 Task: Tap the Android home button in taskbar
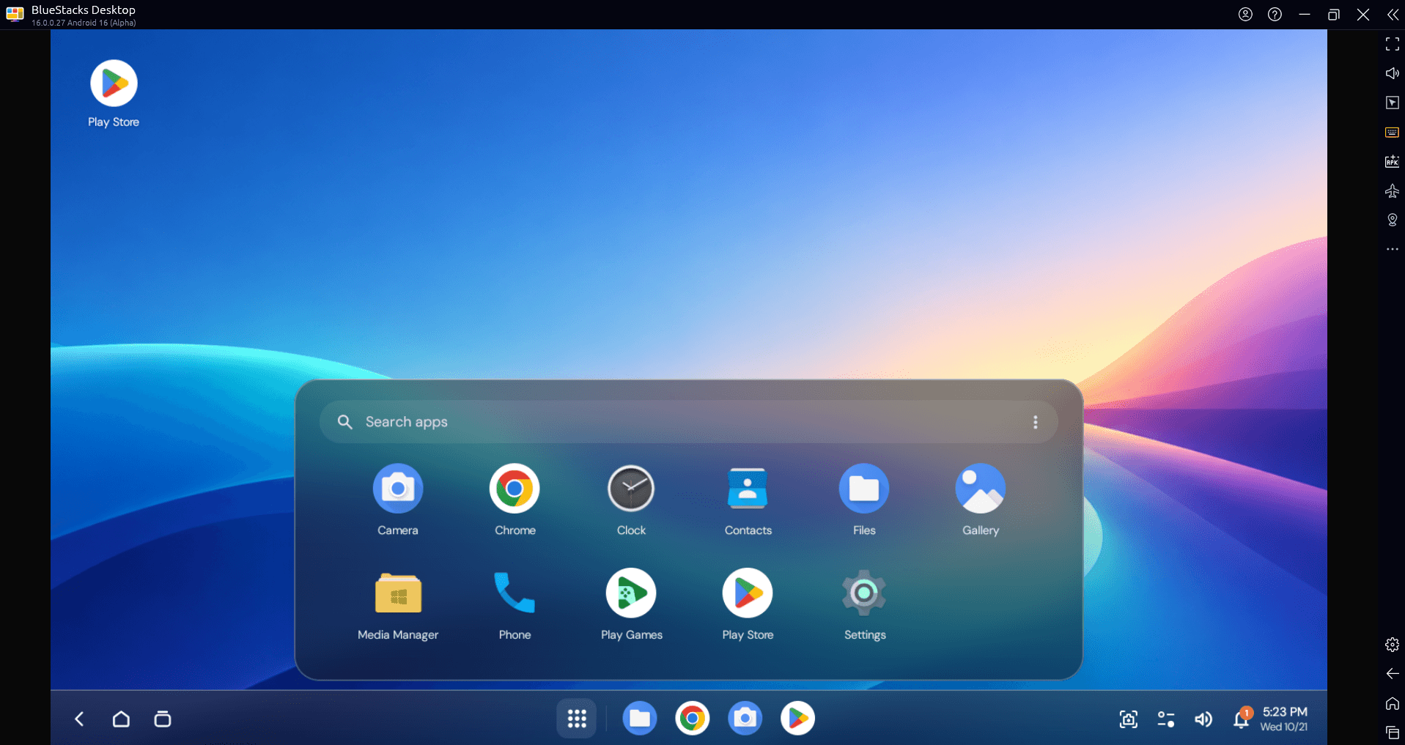tap(121, 719)
